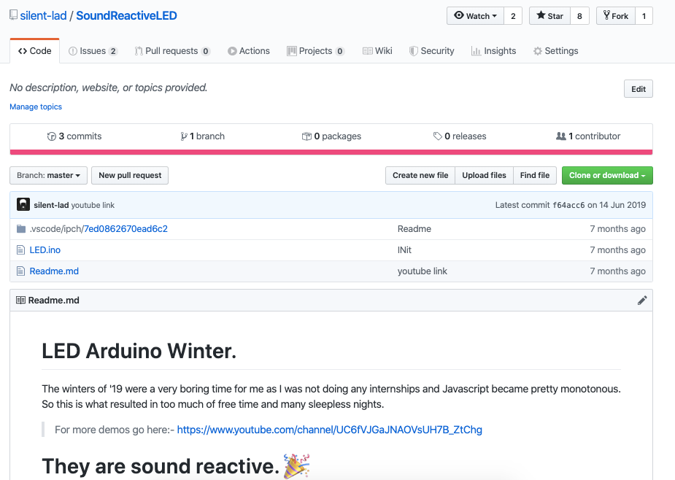Click the 'They are sound reactive.' heading
The width and height of the screenshot is (675, 480).
[161, 466]
